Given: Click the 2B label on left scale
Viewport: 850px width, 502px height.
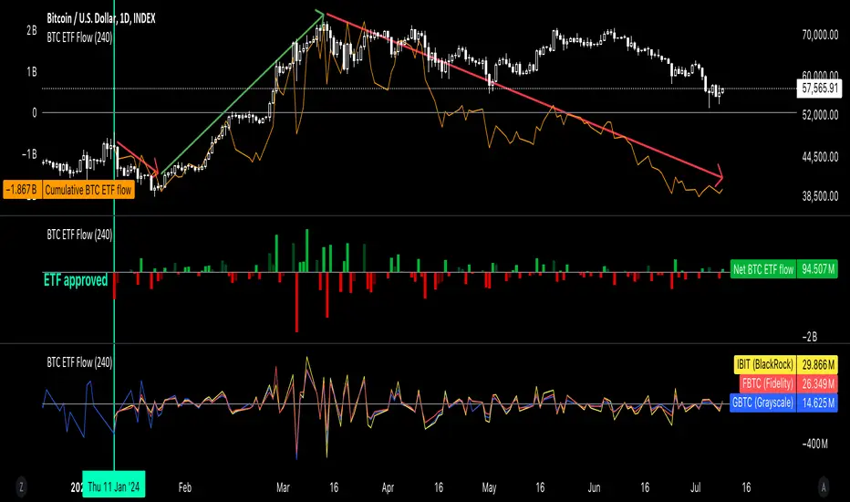Looking at the screenshot, I should [x=31, y=30].
